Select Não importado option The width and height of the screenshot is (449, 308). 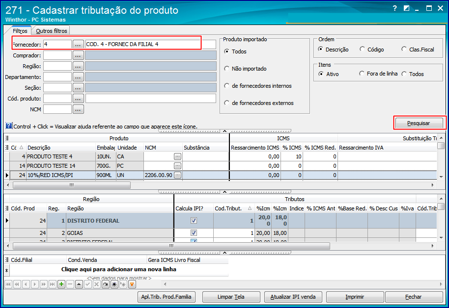click(x=227, y=69)
